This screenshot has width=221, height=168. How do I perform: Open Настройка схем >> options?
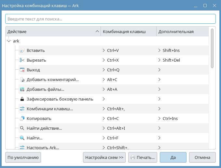[x=104, y=158]
